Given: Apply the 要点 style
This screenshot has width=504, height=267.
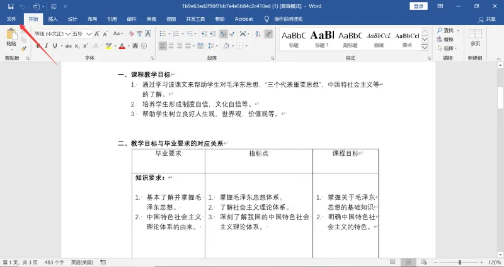Looking at the screenshot, I should pyautogui.click(x=407, y=39).
